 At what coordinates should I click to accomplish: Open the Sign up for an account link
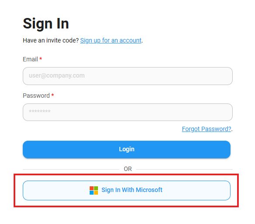(111, 40)
